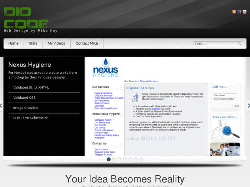Open the RSS feed icon
250x187 pixels.
(x=234, y=12)
